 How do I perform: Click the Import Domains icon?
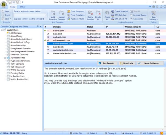coord(61,15)
